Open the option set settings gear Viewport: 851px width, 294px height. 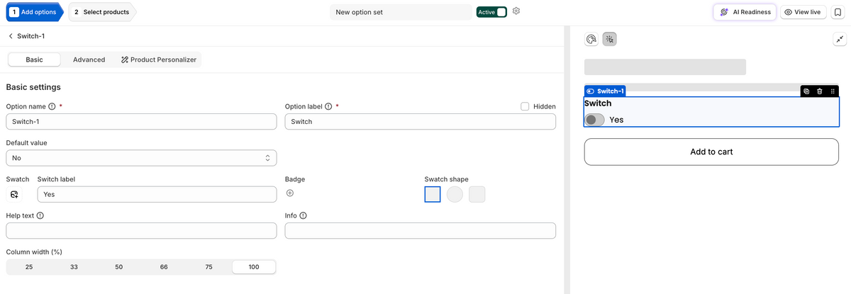tap(516, 11)
